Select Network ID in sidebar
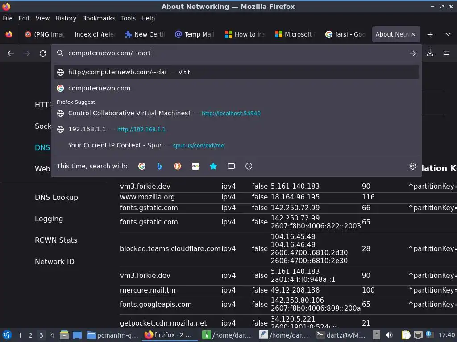The height and width of the screenshot is (342, 457). (54, 261)
